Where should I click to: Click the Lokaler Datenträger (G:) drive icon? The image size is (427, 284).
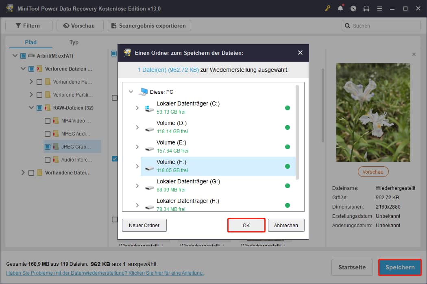tap(149, 188)
